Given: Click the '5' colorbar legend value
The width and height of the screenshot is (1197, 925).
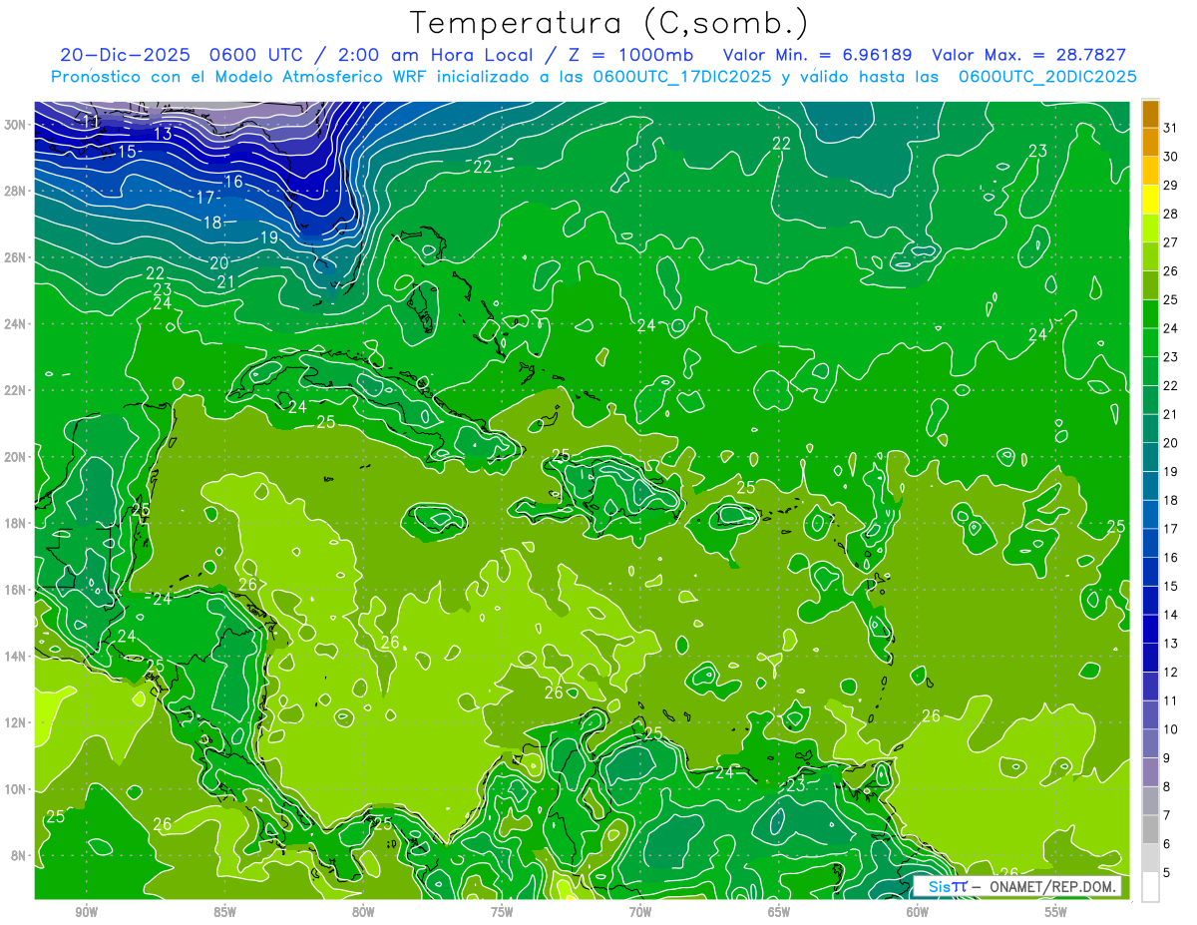Looking at the screenshot, I should coord(1167,873).
